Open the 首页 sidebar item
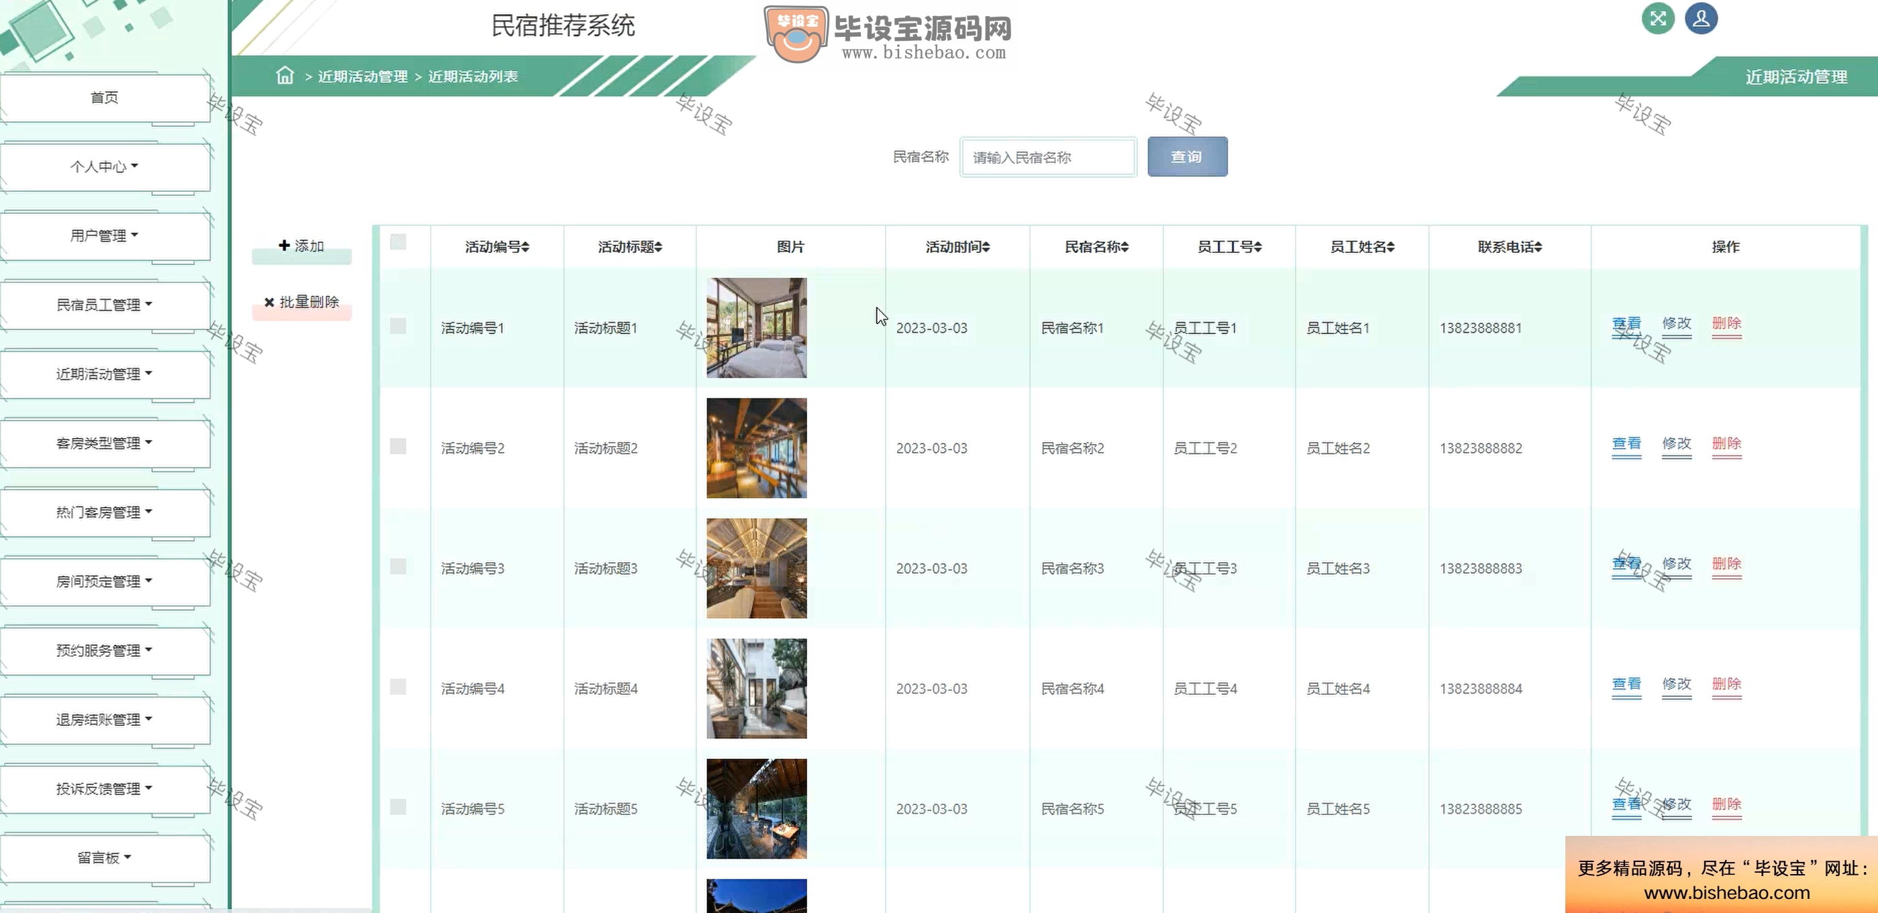Screen dimensions: 1878x913 [x=105, y=98]
